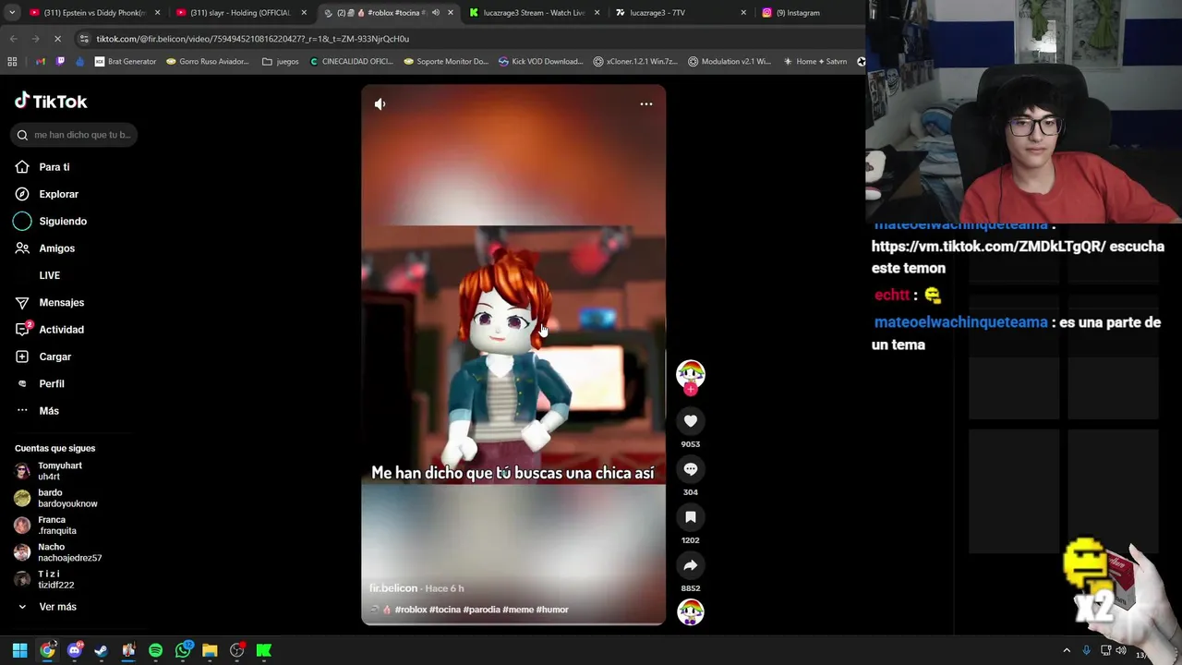Open Brat Generator bookmark
1182x665 pixels.
(x=126, y=62)
